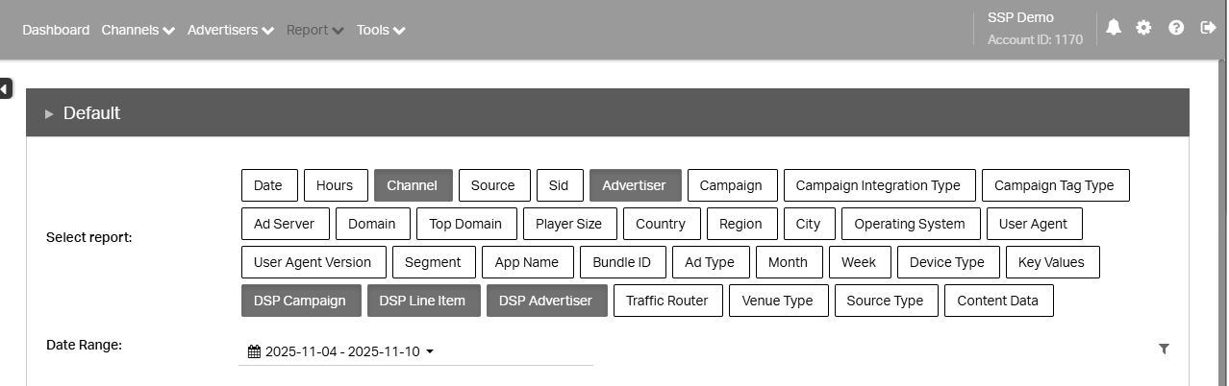Open the date range picker dropdown
The height and width of the screenshot is (386, 1229).
coord(341,351)
